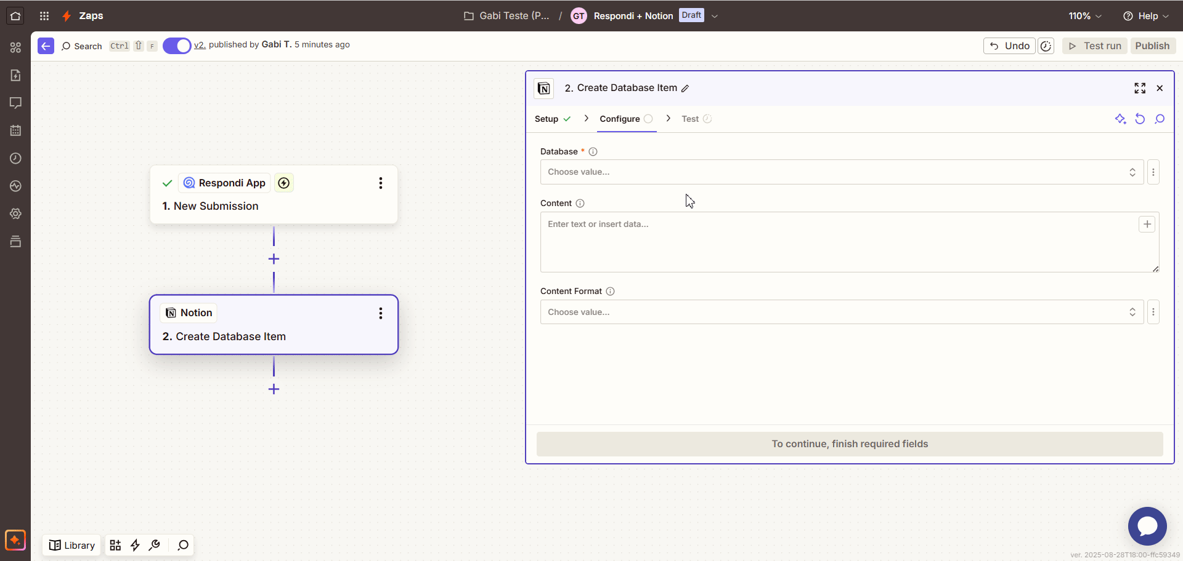Screen dimensions: 1183x561
Task: Switch to the Test tab
Action: pyautogui.click(x=696, y=119)
